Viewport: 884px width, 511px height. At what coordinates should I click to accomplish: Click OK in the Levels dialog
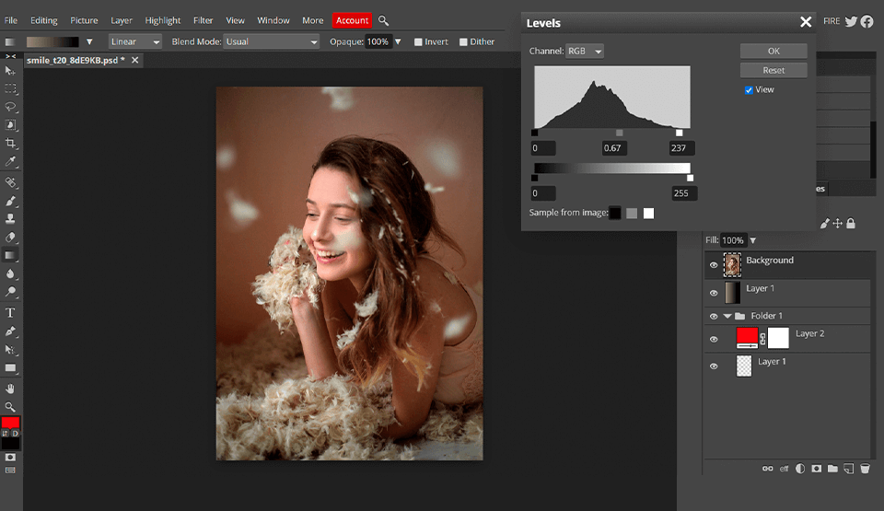click(773, 52)
